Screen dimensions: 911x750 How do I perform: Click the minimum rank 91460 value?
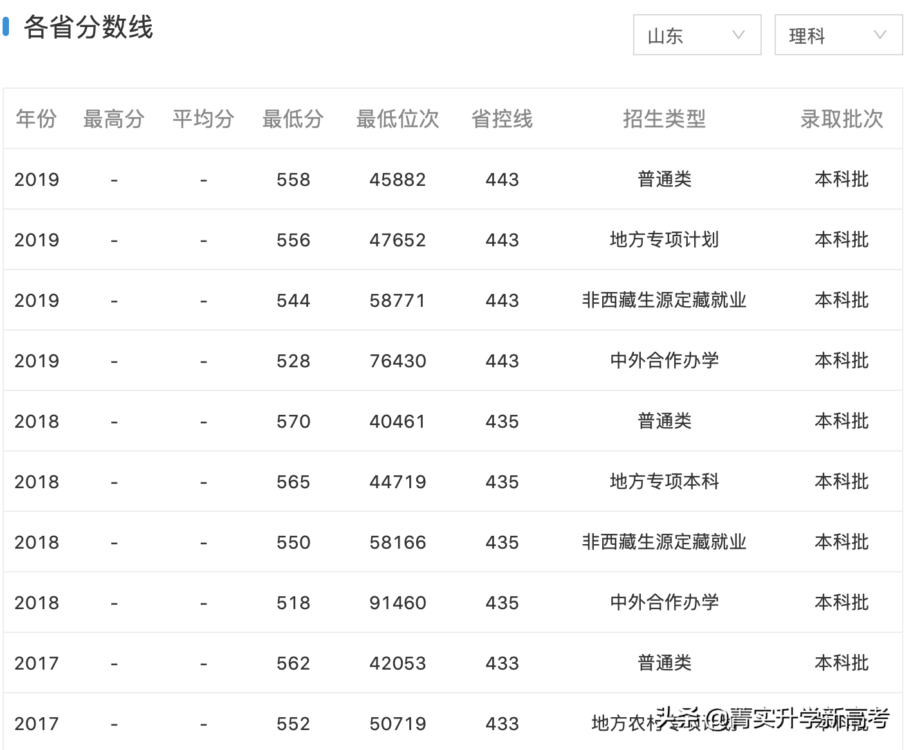(x=397, y=603)
